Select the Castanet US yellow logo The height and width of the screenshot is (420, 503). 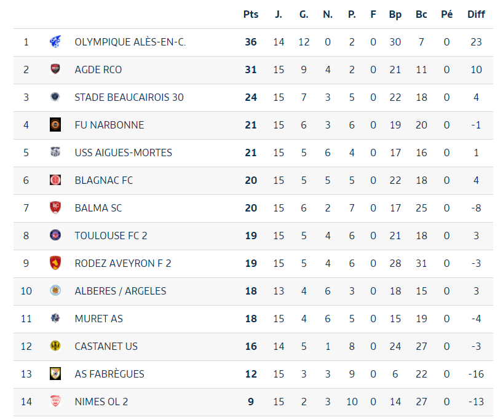point(55,346)
